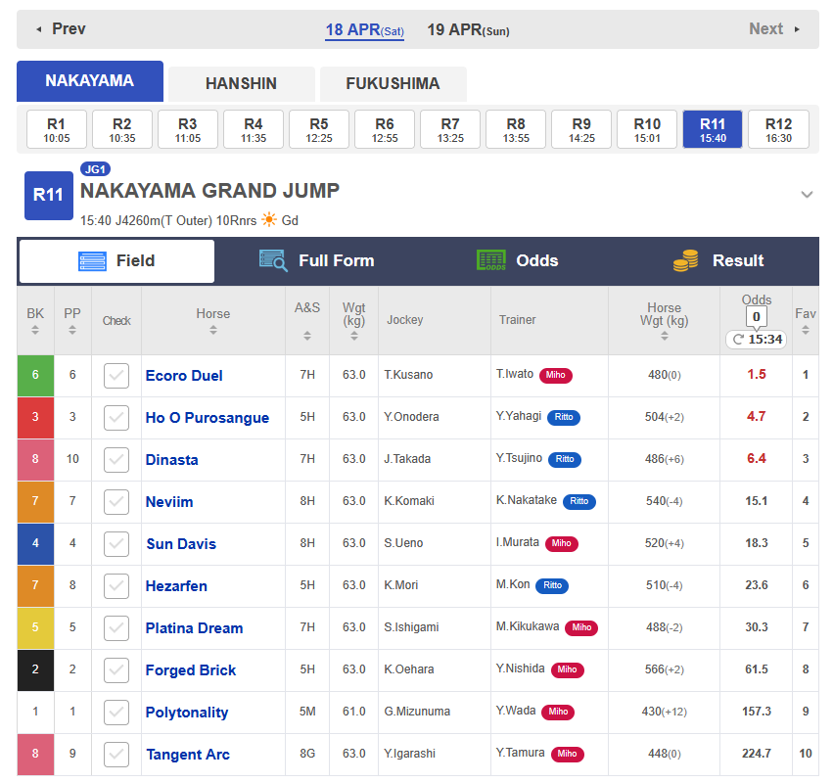The width and height of the screenshot is (833, 783).
Task: Click the Ecoro Duel odds 1.5
Action: (757, 375)
